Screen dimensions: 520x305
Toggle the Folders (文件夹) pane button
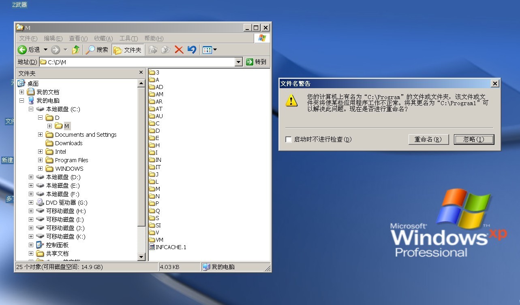click(128, 50)
